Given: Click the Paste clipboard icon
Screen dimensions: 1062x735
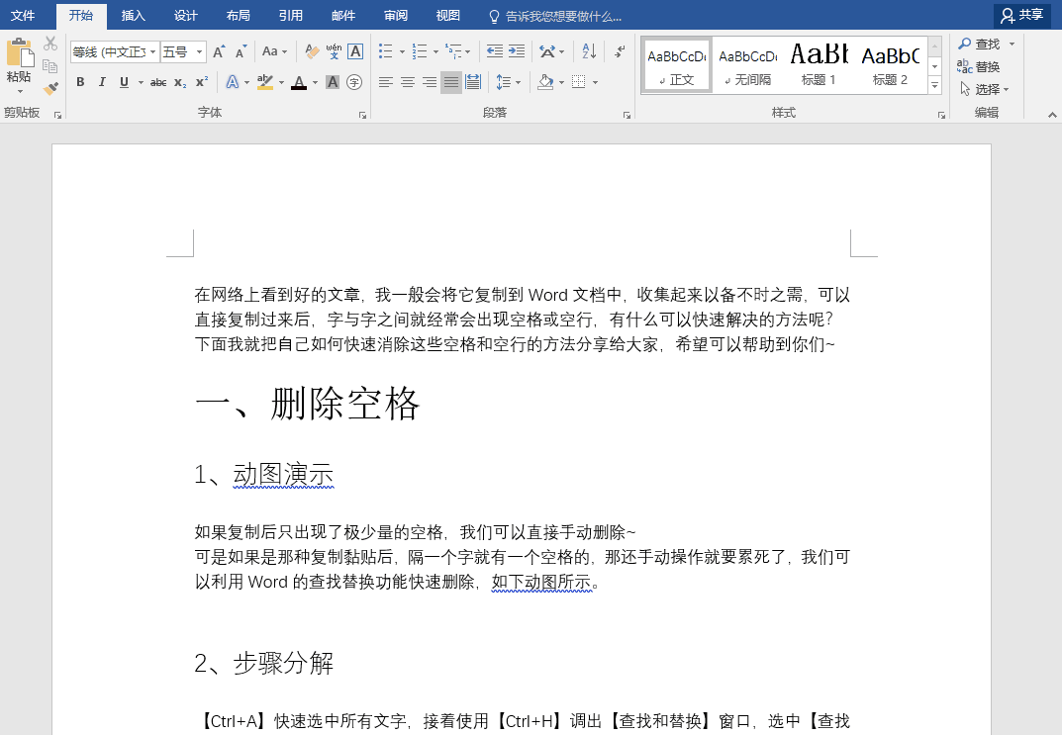Looking at the screenshot, I should (x=19, y=52).
